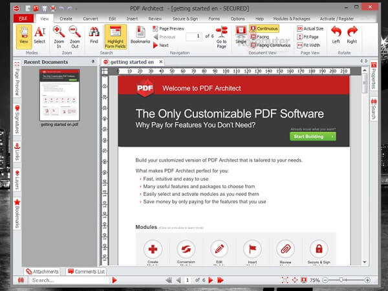This screenshot has height=291, width=388.
Task: Open the Attachments bottom tab
Action: coord(43,272)
